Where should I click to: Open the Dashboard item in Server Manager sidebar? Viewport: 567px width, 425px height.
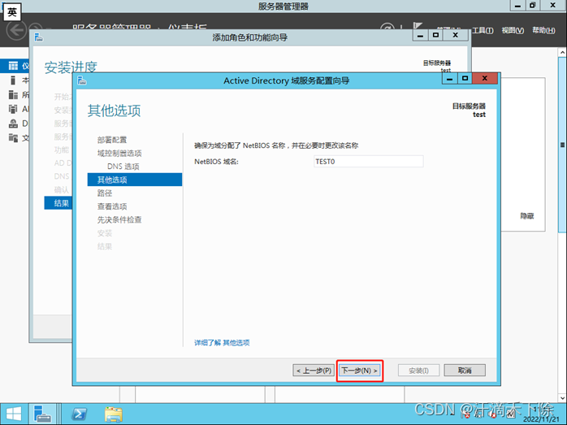tap(15, 66)
